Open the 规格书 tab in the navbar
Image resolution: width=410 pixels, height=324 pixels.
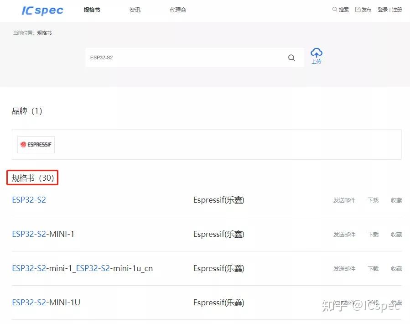(91, 10)
